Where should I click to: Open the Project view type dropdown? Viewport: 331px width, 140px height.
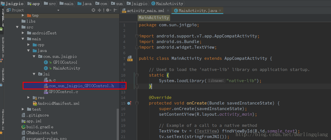pyautogui.click(x=58, y=10)
